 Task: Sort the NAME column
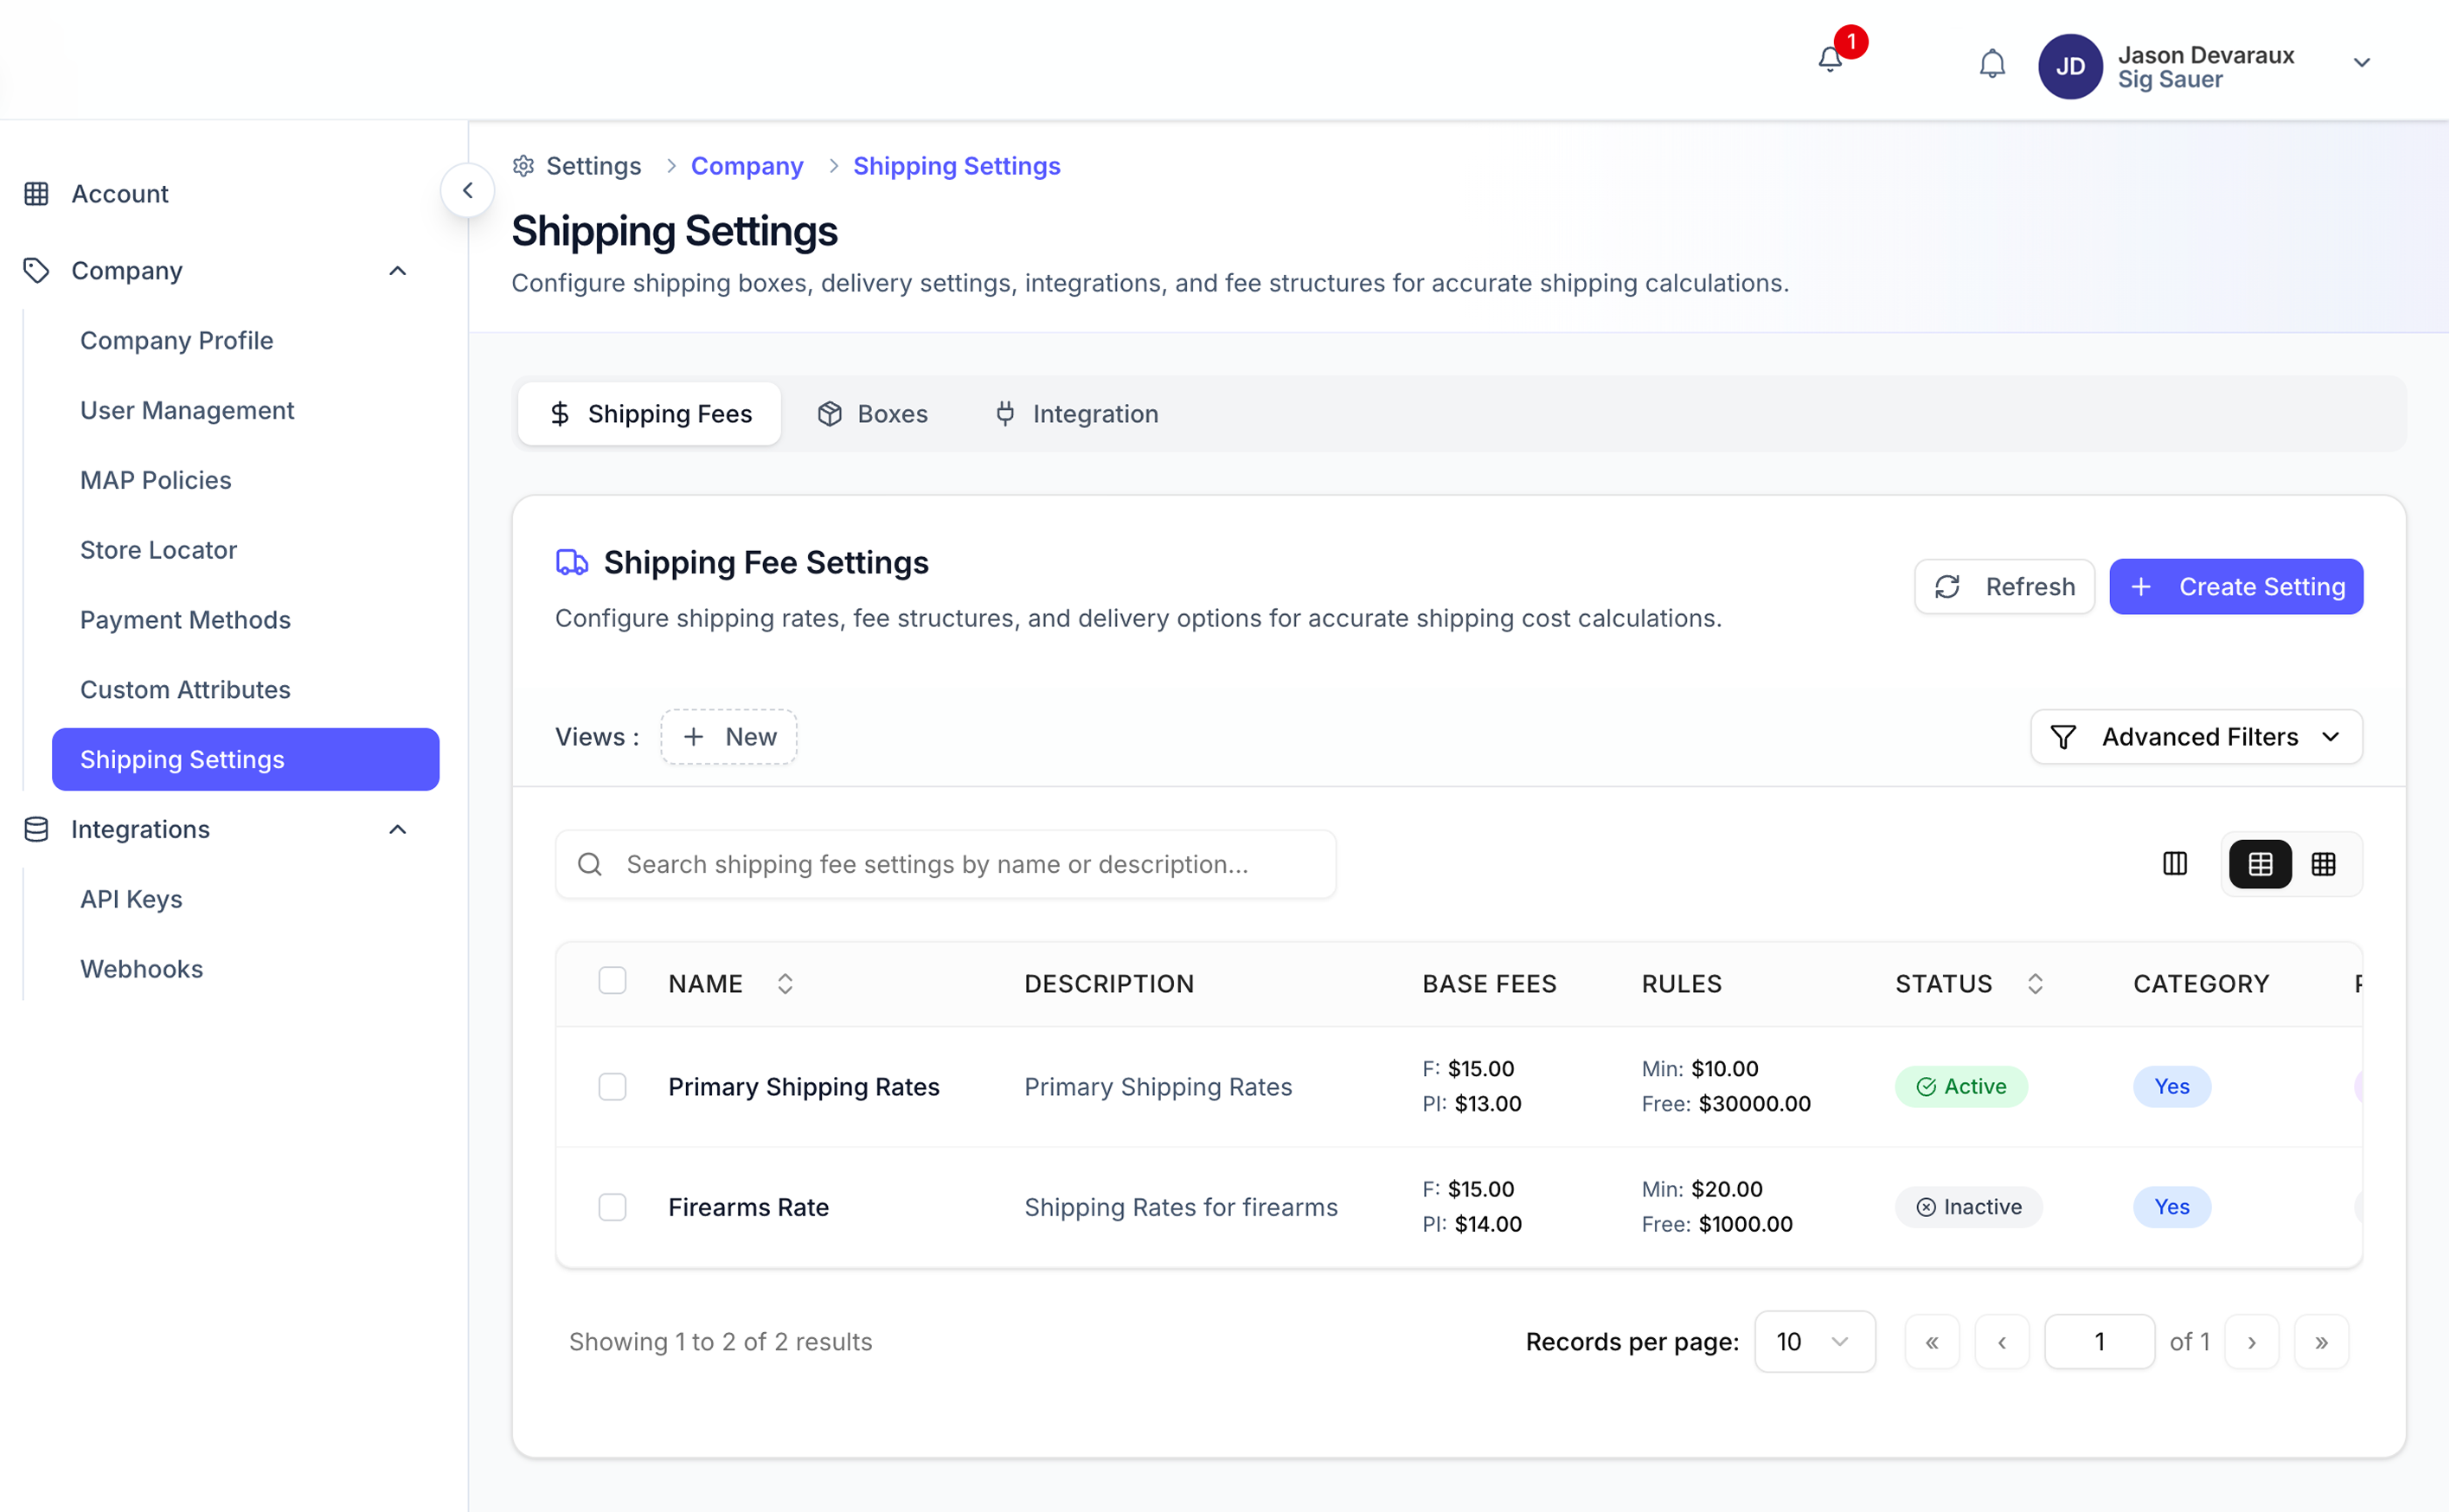pos(785,983)
